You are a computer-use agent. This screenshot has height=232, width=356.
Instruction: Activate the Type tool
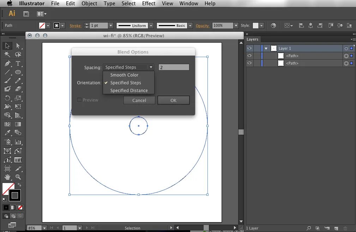point(18,63)
